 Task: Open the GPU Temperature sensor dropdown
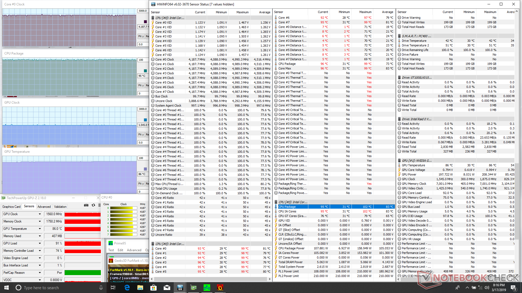[x=40, y=229]
